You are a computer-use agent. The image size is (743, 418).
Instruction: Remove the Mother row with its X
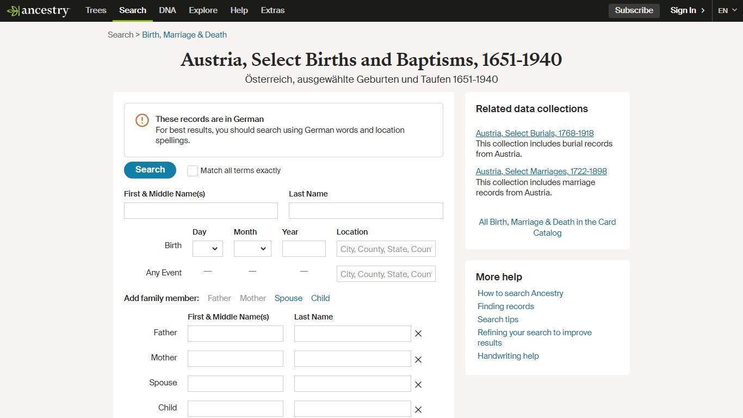pos(418,359)
